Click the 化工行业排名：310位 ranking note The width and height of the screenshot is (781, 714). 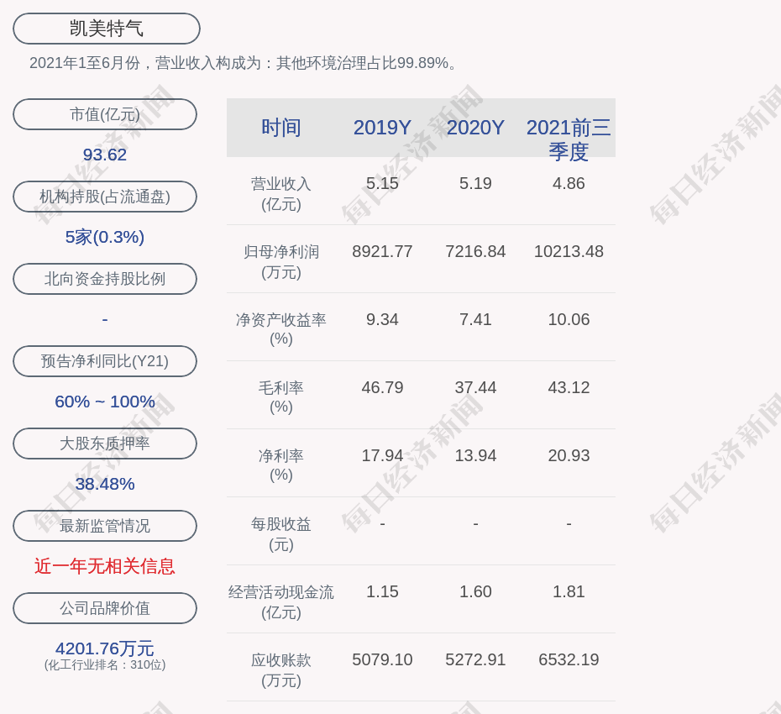click(x=105, y=664)
